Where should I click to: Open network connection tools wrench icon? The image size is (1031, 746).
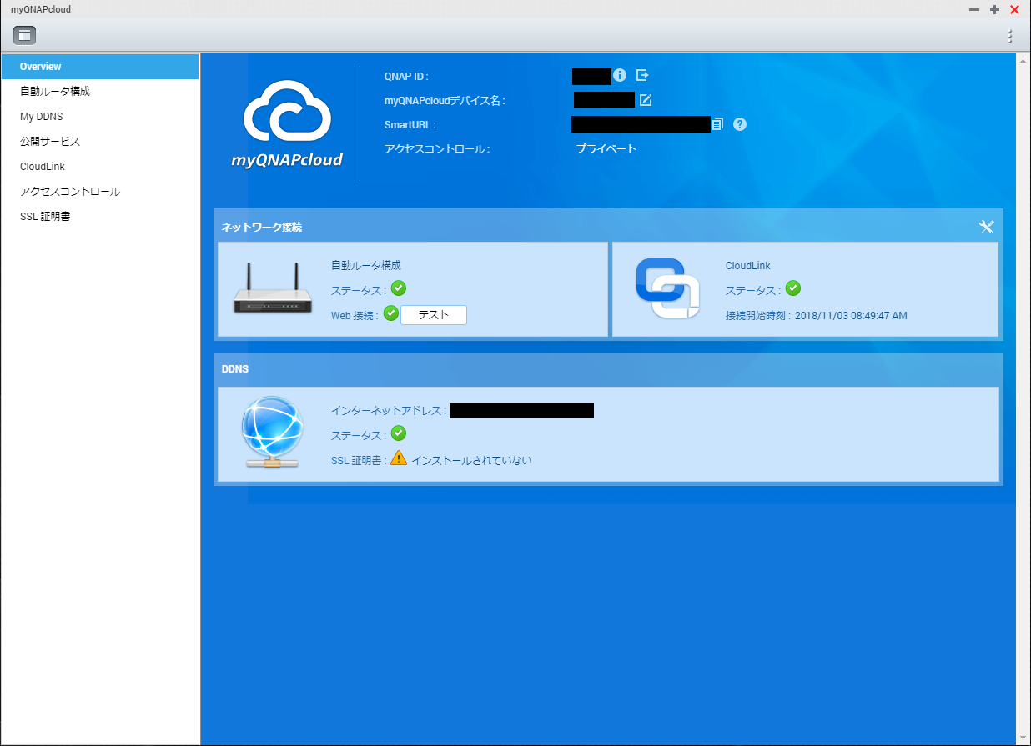coord(987,227)
